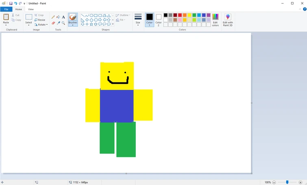Choose the Oval shape
The height and width of the screenshot is (185, 307).
(x=91, y=15)
